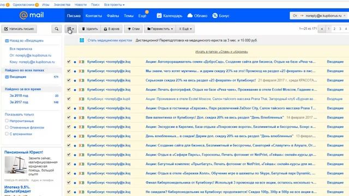Screen dimensions: 349x196
Task: Open Облако cloud service
Action: pyautogui.click(x=197, y=16)
